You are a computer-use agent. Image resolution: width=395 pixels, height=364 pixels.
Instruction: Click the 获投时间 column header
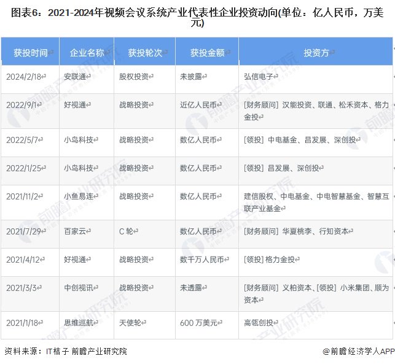click(31, 52)
